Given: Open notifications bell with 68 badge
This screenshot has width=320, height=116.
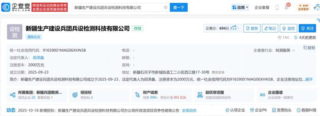Looking at the screenshot, I should pos(287,7).
